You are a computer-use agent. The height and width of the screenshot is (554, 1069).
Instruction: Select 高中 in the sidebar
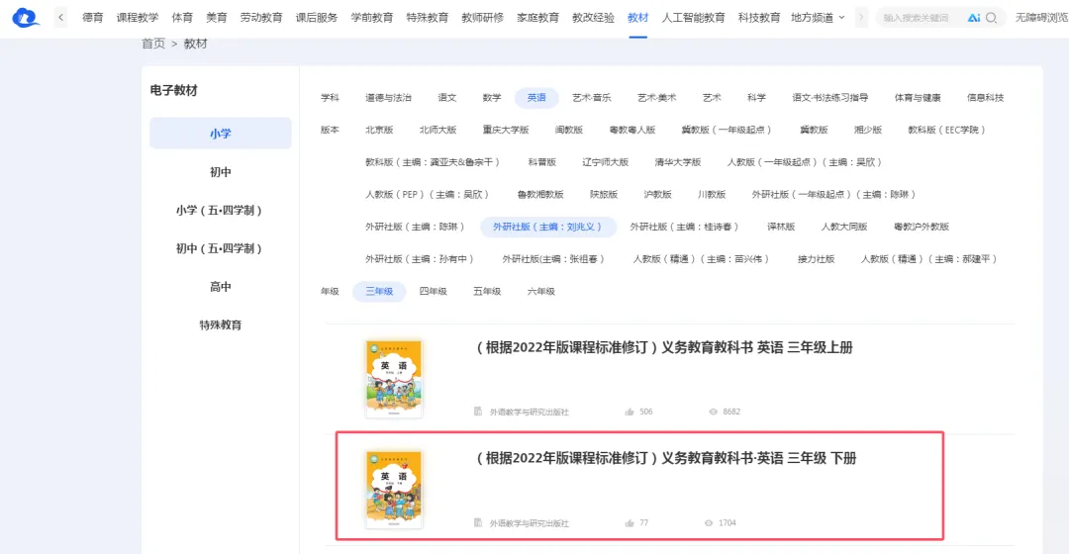[x=220, y=286]
